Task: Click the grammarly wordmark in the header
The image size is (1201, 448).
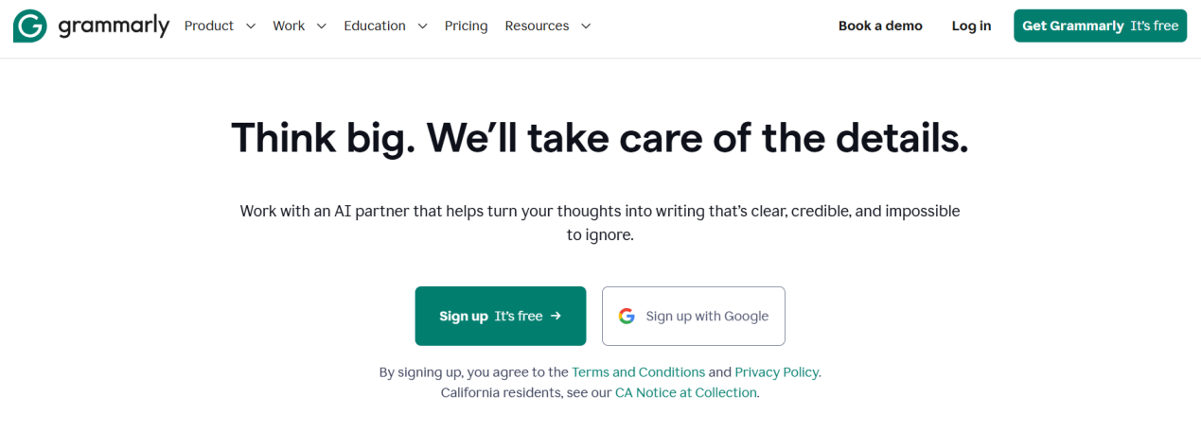Action: [x=114, y=26]
